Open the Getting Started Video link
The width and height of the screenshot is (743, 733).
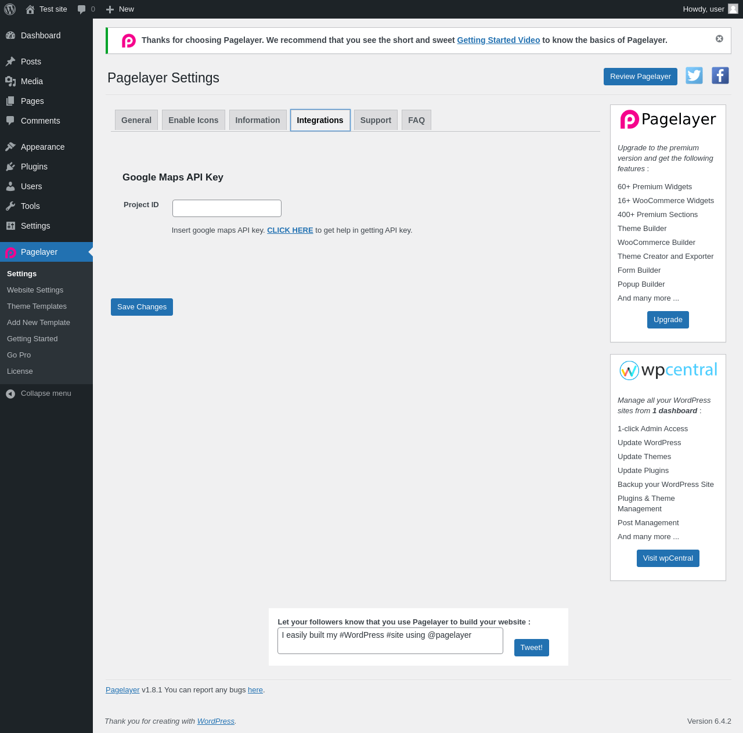[499, 40]
